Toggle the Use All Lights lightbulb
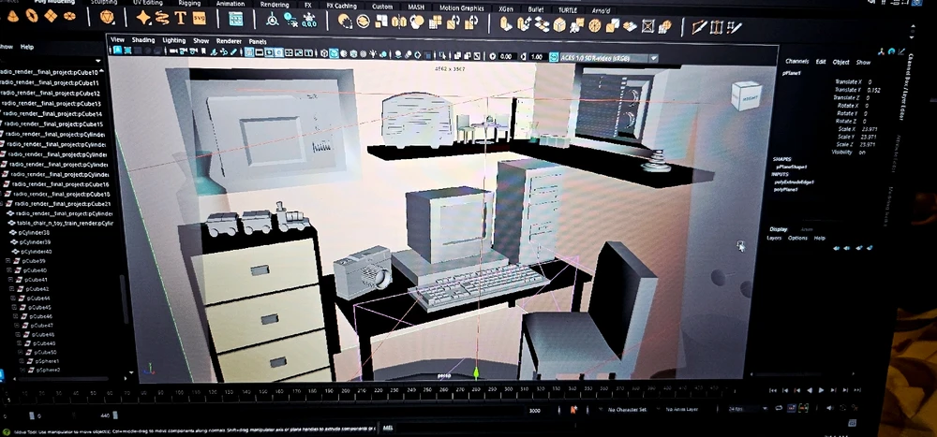This screenshot has height=437, width=937. [x=373, y=54]
